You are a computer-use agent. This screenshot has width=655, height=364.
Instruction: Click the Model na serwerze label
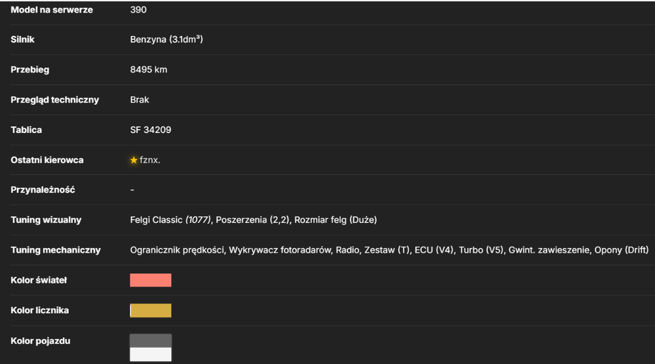click(52, 10)
